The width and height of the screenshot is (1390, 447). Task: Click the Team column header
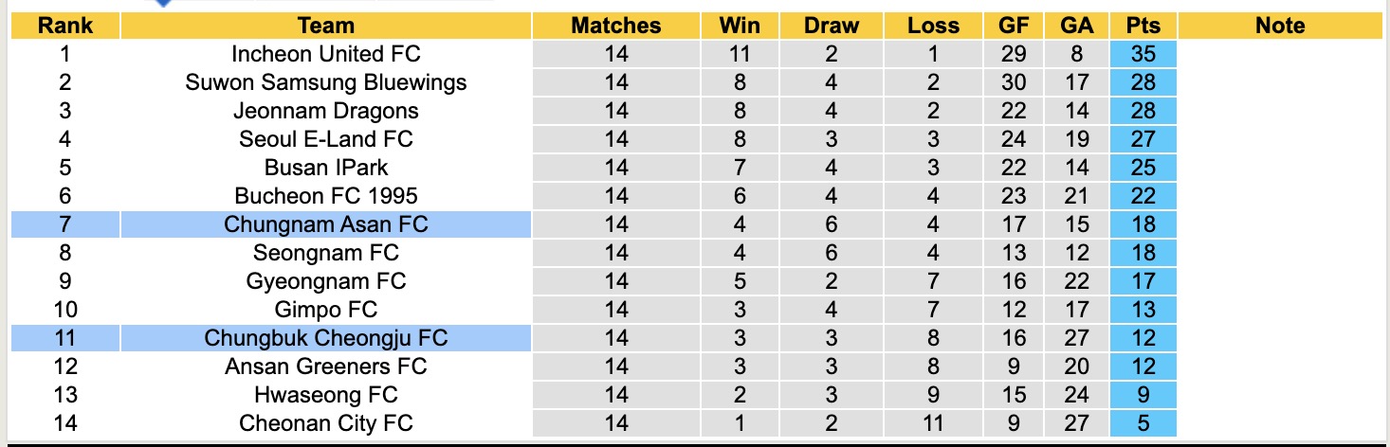coord(325,27)
